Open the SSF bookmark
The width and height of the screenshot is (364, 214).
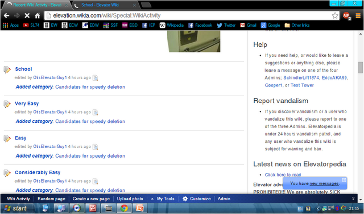pos(111,25)
